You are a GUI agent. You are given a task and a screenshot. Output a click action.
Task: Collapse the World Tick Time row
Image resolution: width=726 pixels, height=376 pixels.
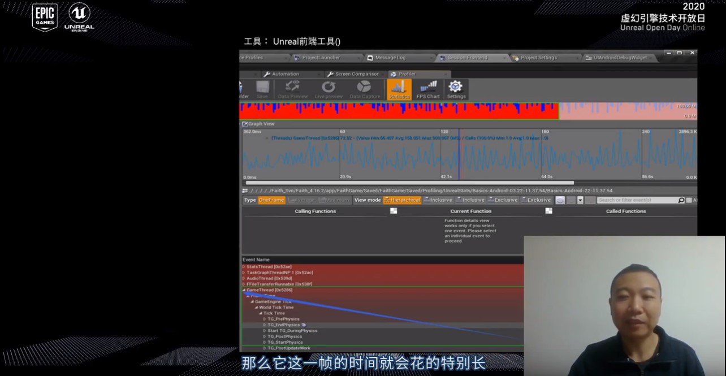click(x=256, y=308)
